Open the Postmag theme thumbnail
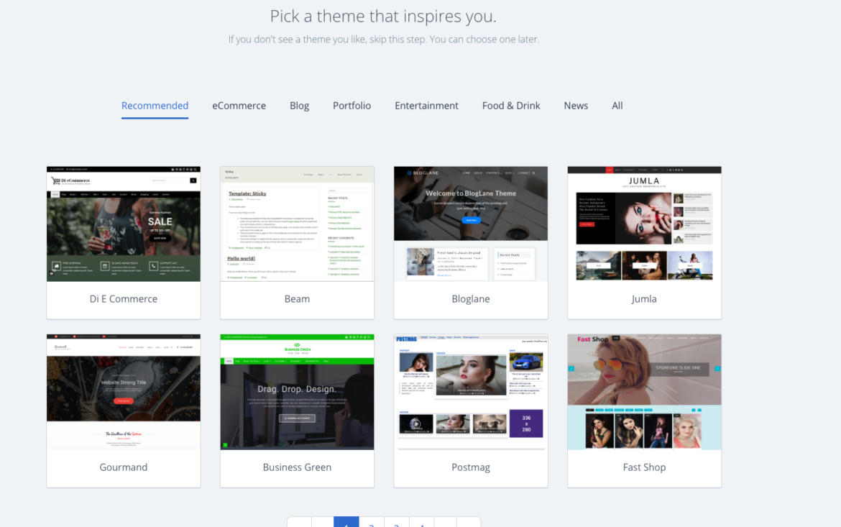The height and width of the screenshot is (527, 841). click(471, 392)
